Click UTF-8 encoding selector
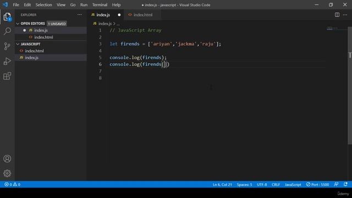352x198 pixels. pos(262,185)
